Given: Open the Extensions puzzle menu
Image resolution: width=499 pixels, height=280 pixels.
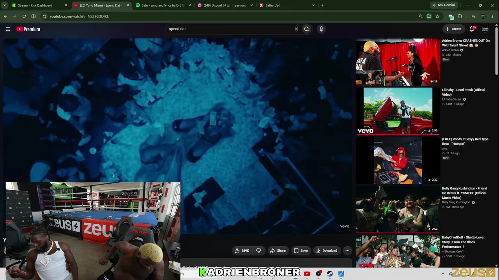Looking at the screenshot, I should coord(460,16).
